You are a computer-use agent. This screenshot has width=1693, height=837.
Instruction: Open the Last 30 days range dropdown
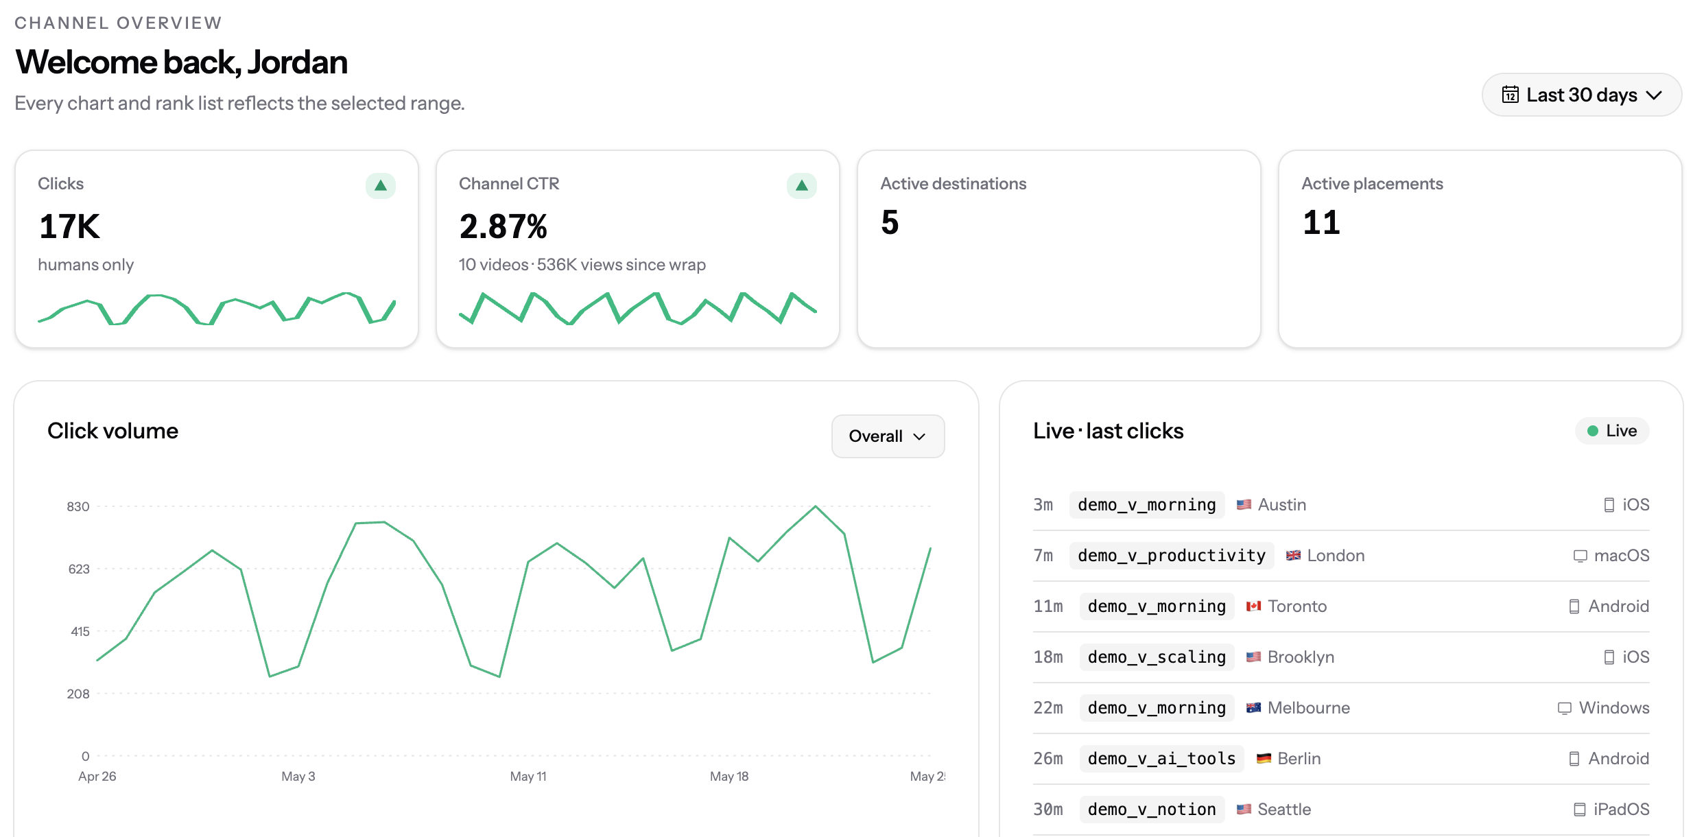tap(1581, 95)
